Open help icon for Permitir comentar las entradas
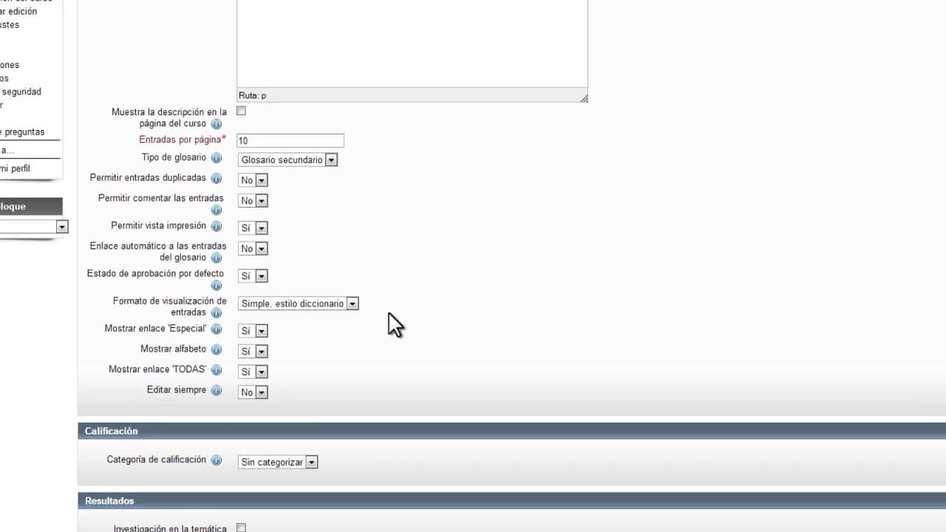946x532 pixels. 217,210
